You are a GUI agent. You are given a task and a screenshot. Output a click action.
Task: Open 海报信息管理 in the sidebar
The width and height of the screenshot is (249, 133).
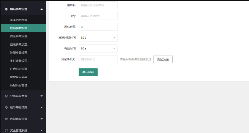(x=18, y=85)
